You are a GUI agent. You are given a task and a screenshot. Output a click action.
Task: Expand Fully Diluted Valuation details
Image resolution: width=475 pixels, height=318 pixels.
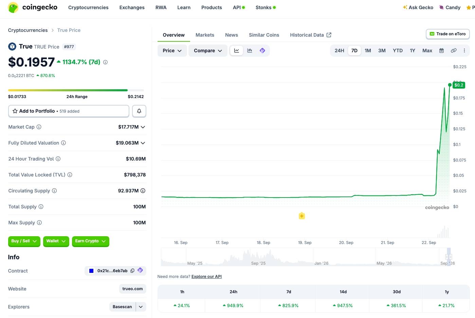pos(143,143)
